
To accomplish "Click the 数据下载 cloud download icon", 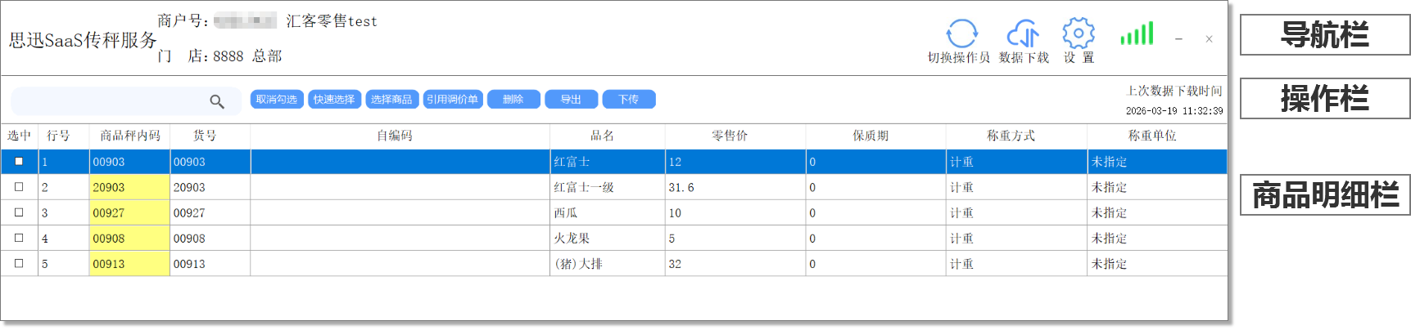I will [x=1023, y=34].
